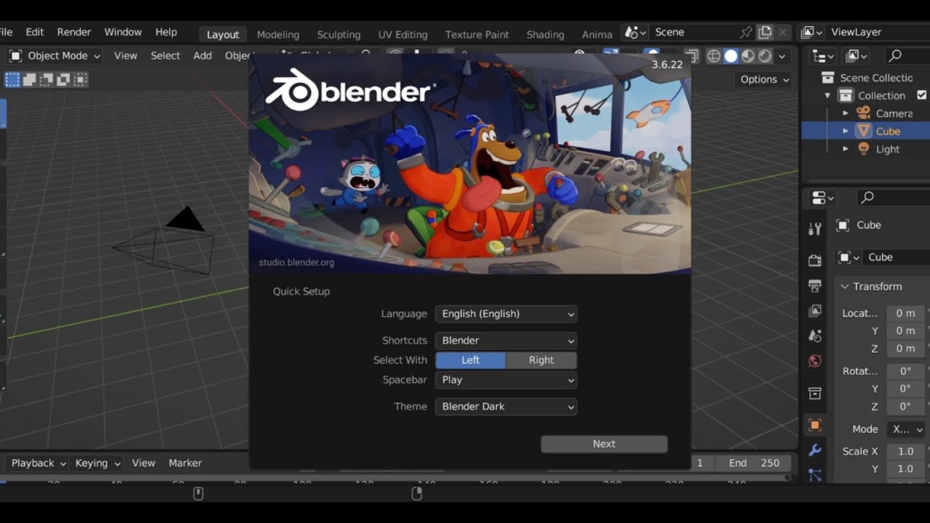The image size is (930, 523).
Task: Open the Language dropdown
Action: 506,314
